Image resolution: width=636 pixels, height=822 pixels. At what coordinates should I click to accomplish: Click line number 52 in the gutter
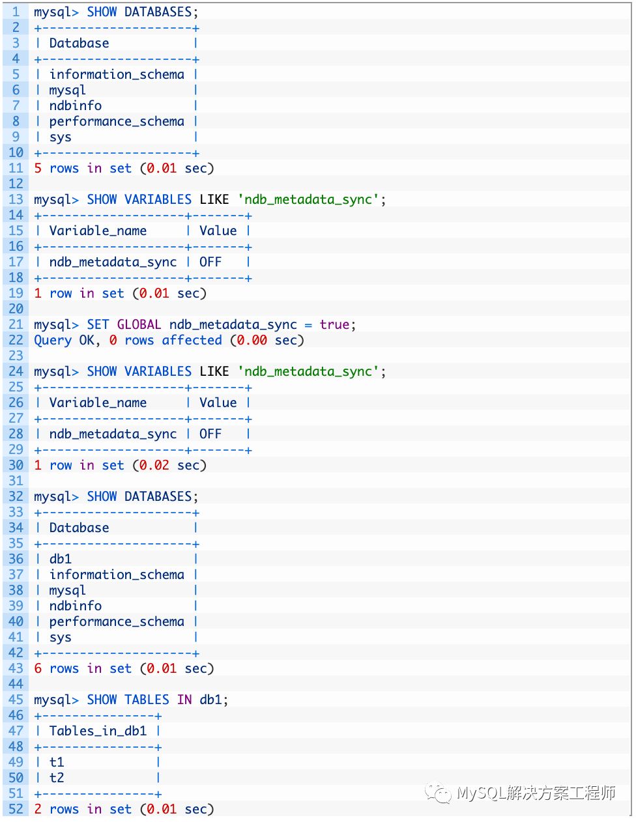[x=16, y=809]
